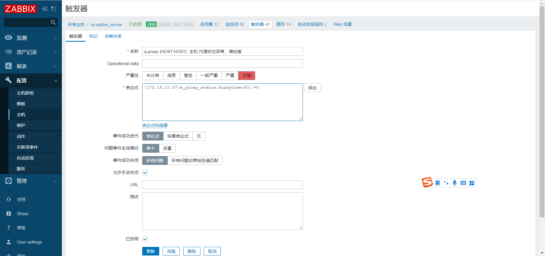This screenshot has width=545, height=256.
Task: Expand the 监测 menu chevron
Action: pyautogui.click(x=56, y=38)
